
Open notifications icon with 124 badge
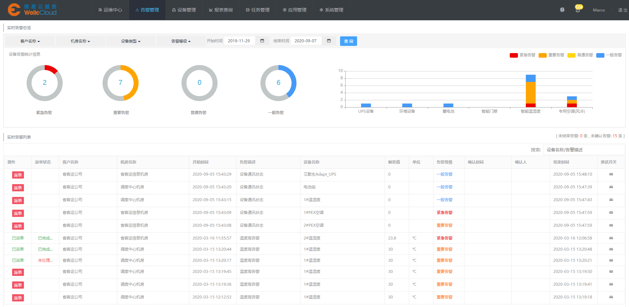[578, 10]
